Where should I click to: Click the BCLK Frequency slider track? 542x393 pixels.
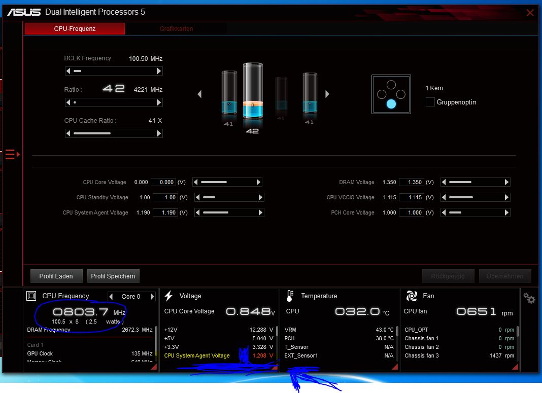(x=114, y=71)
